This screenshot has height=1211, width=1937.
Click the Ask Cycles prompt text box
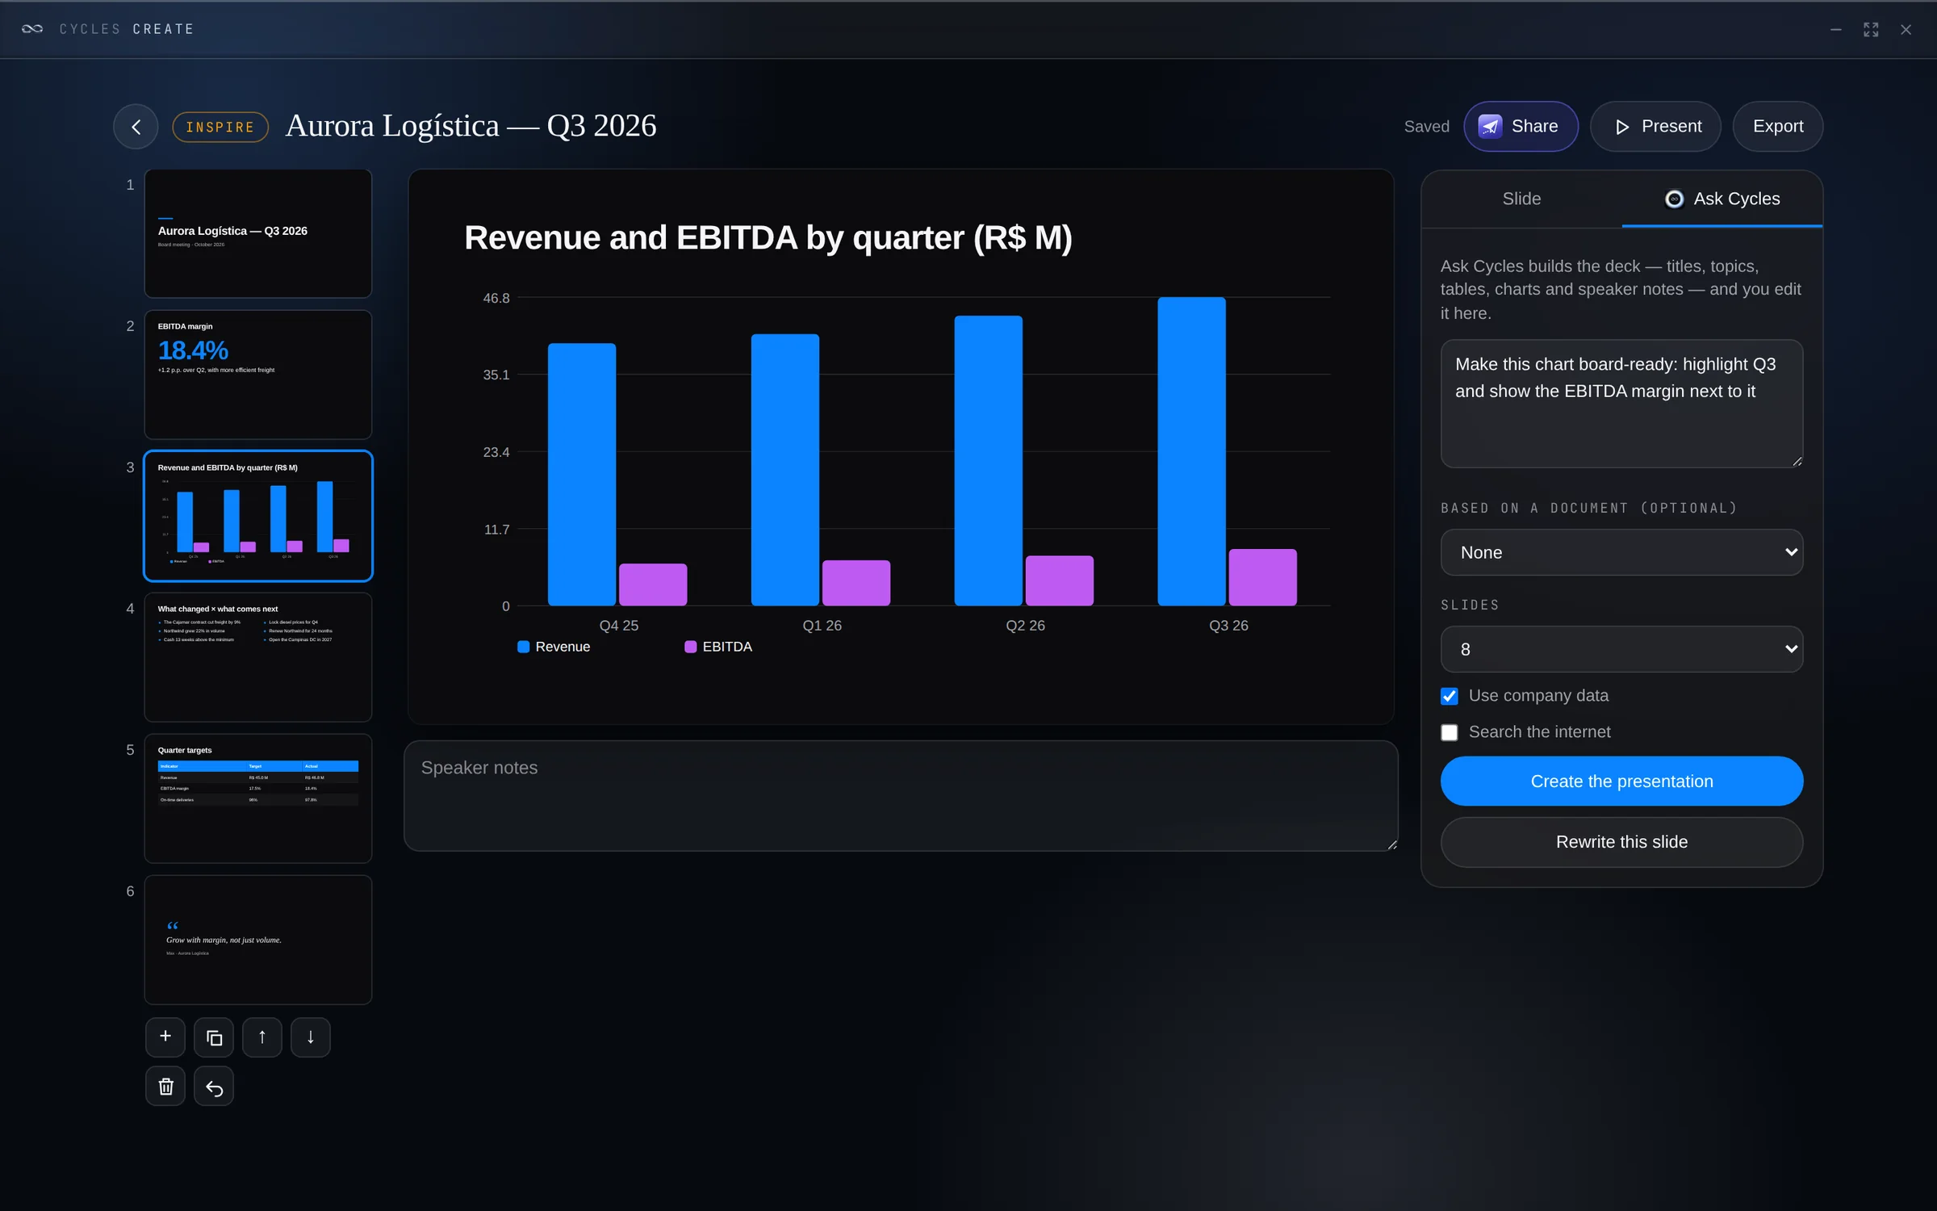tap(1621, 404)
